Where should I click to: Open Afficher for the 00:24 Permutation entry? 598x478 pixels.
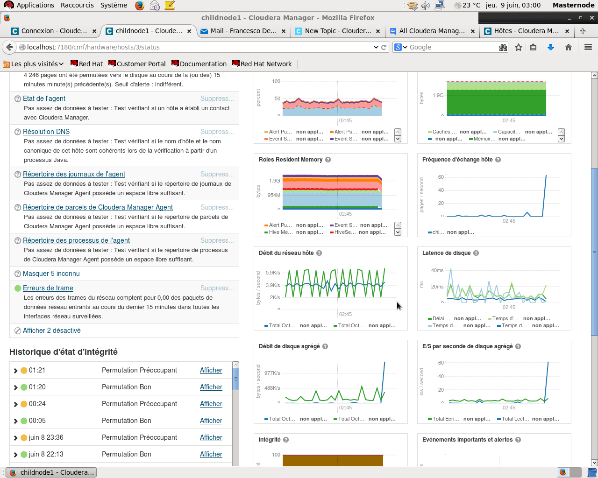[x=211, y=404]
